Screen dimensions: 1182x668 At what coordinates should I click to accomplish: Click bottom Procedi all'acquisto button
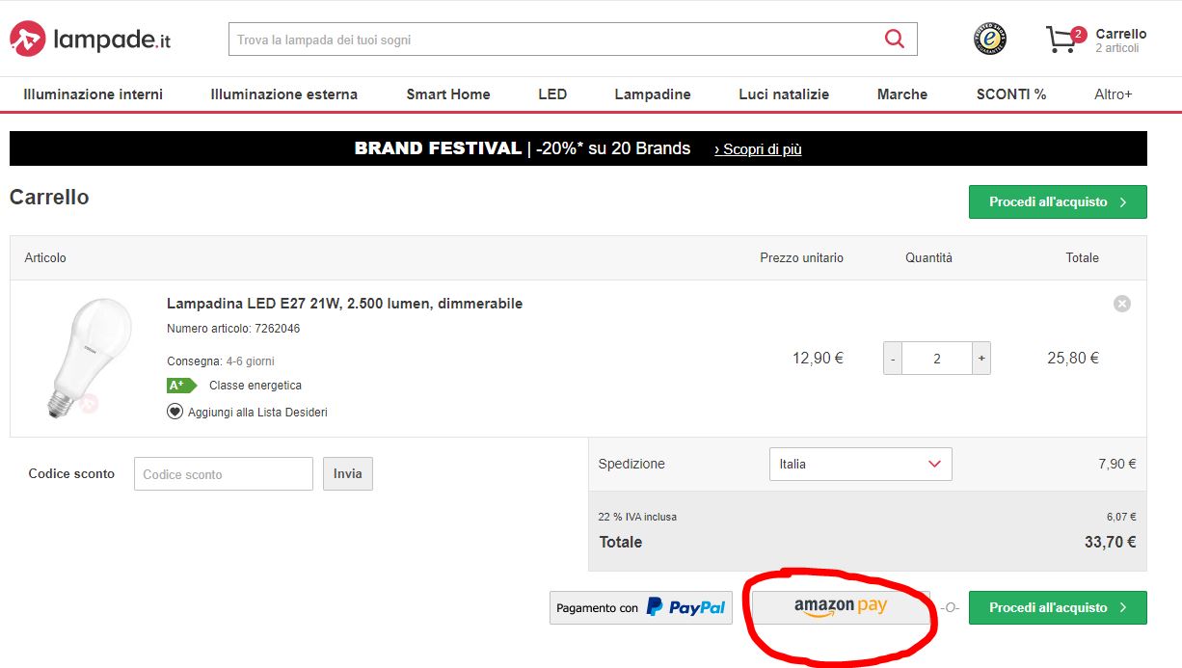click(1058, 607)
